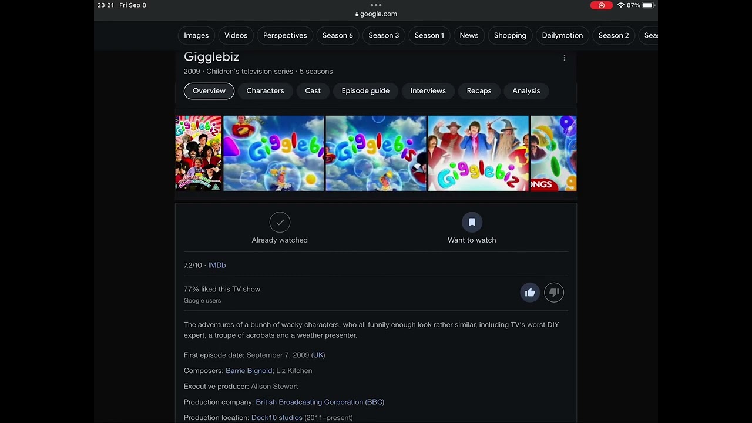Select the Season 6 filter chip
The height and width of the screenshot is (423, 752).
[x=338, y=35]
